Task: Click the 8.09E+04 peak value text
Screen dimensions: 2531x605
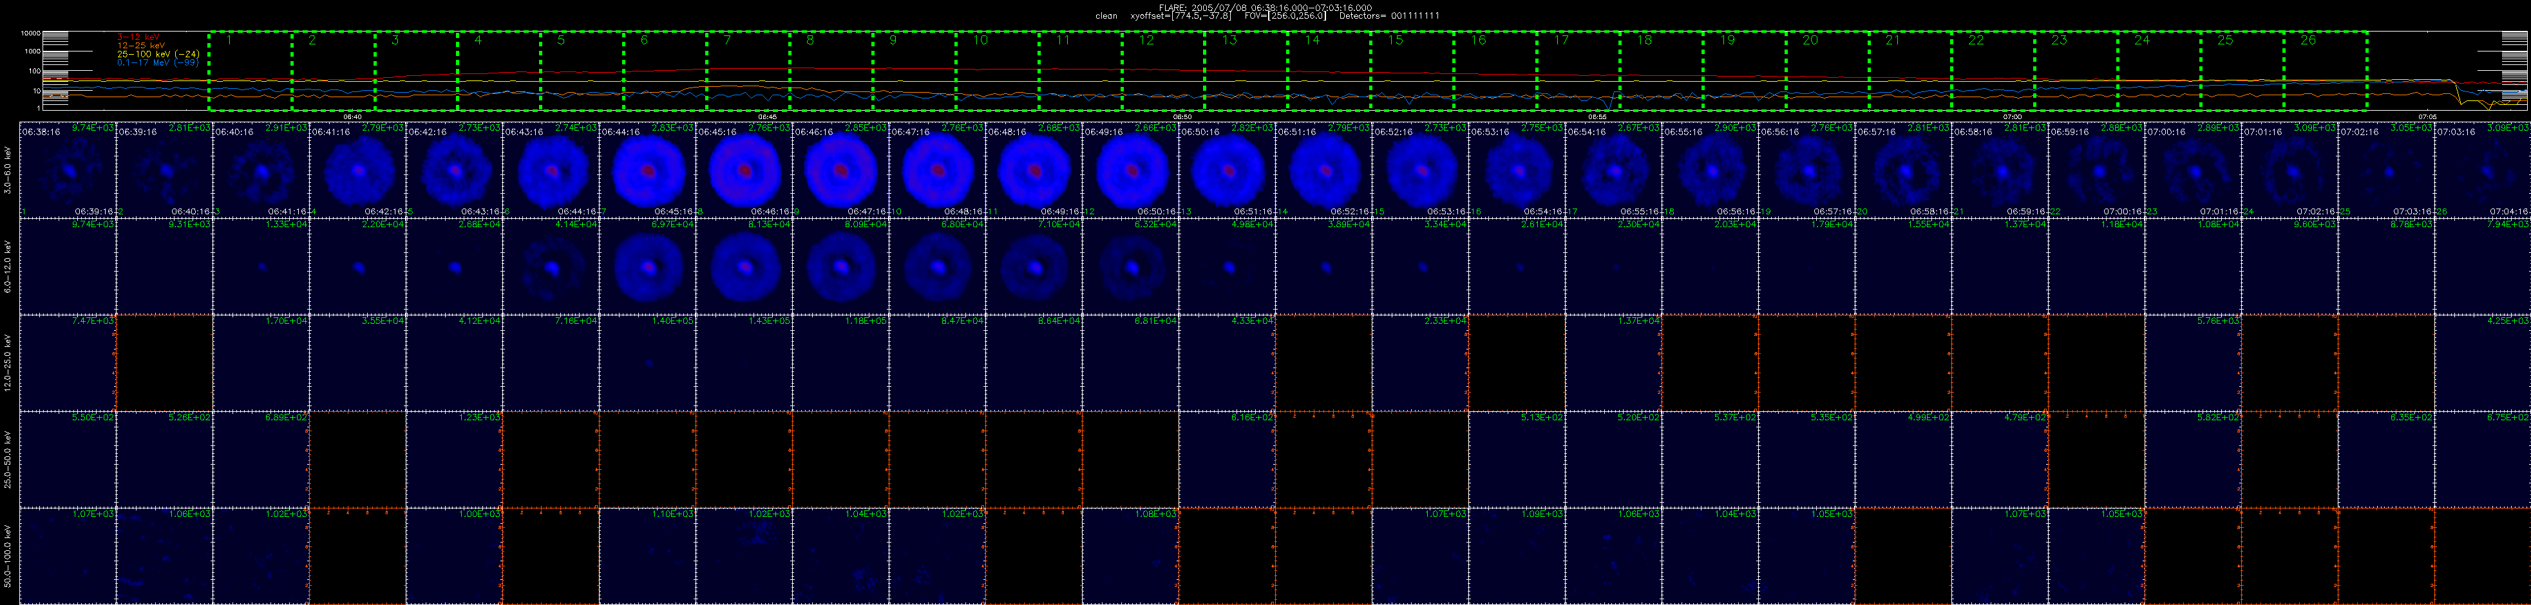Action: [x=867, y=225]
